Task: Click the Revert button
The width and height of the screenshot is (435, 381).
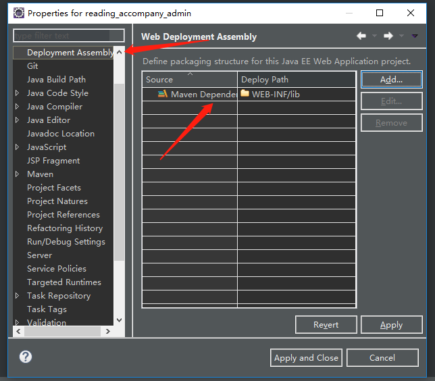Action: point(326,325)
